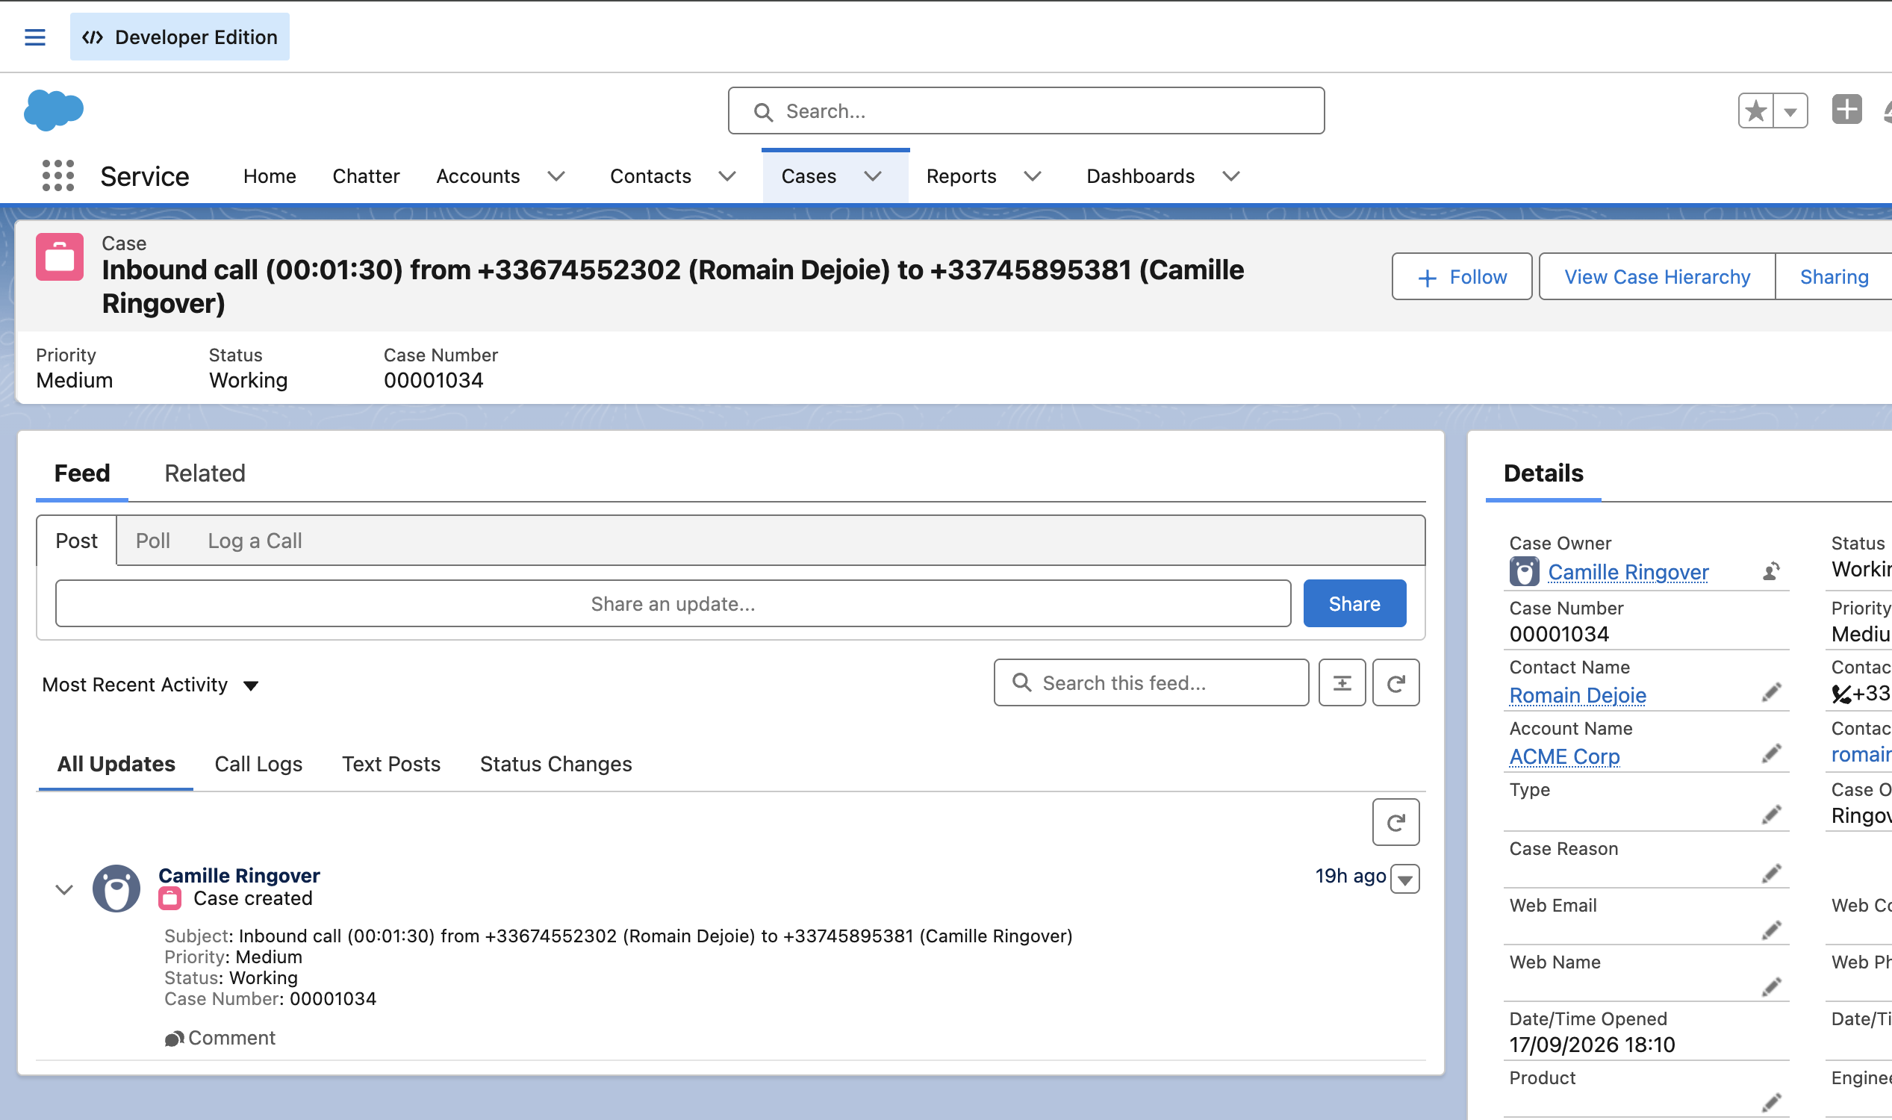Click the phone icon next to Contact phone
Image resolution: width=1892 pixels, height=1120 pixels.
point(1841,694)
